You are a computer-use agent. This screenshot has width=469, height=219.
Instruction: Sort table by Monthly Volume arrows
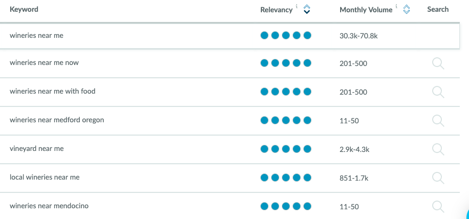point(406,9)
